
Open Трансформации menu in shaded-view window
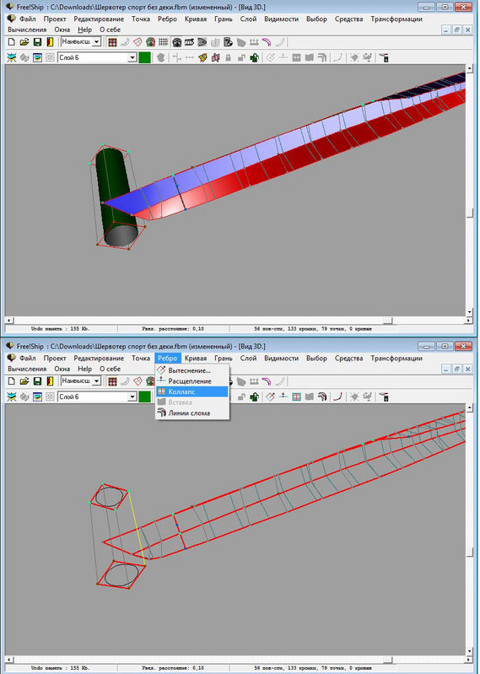396,19
